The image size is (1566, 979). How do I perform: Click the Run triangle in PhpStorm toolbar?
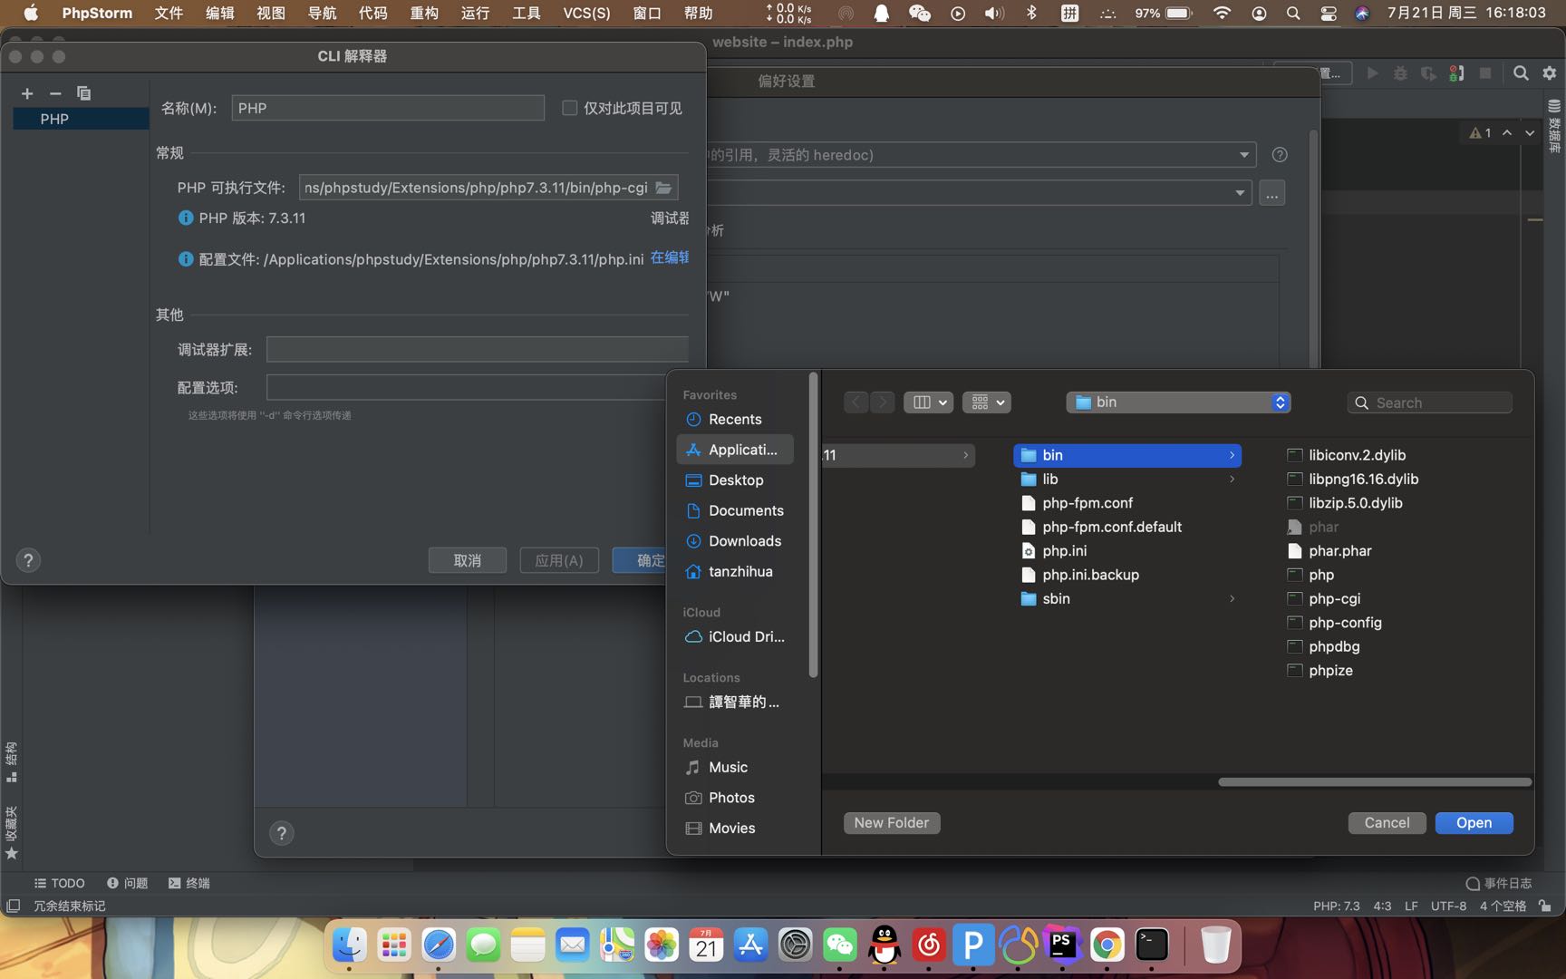click(1372, 73)
